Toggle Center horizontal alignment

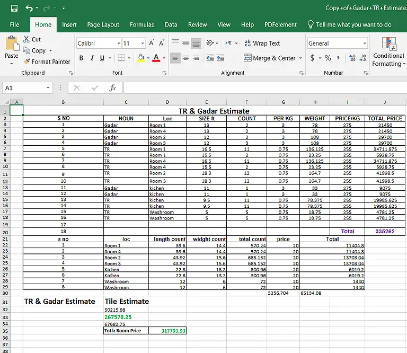pyautogui.click(x=185, y=58)
